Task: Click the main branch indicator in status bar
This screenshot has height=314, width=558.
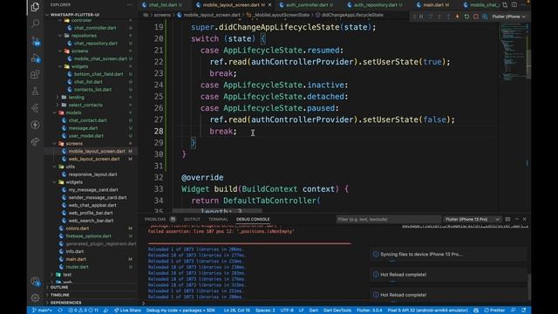Action: (43, 311)
